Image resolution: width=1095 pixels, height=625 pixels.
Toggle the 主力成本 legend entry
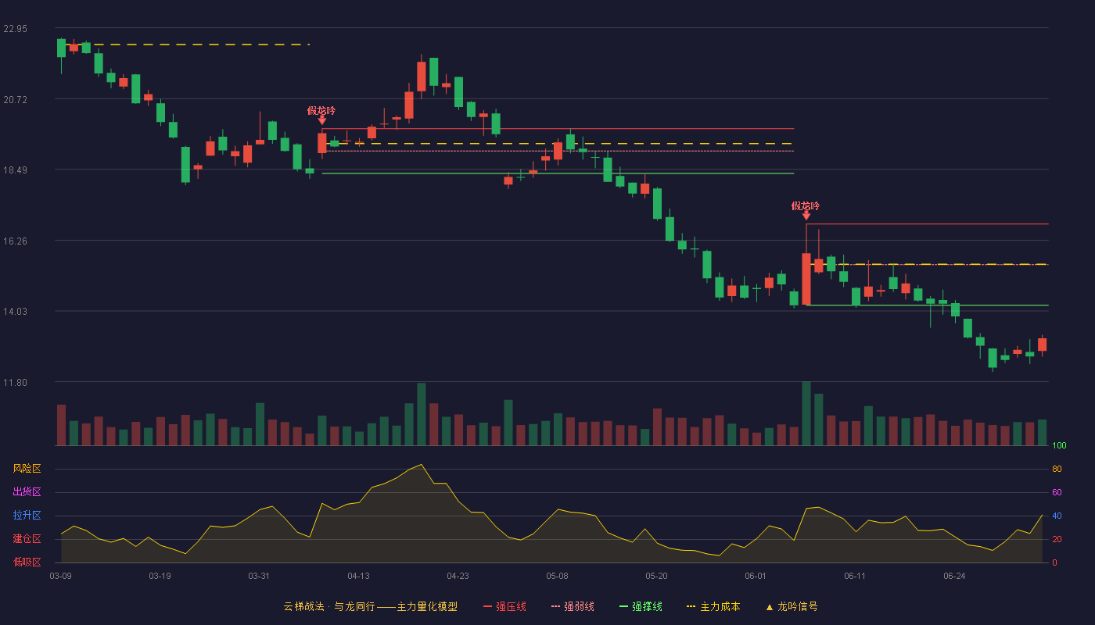tap(713, 606)
